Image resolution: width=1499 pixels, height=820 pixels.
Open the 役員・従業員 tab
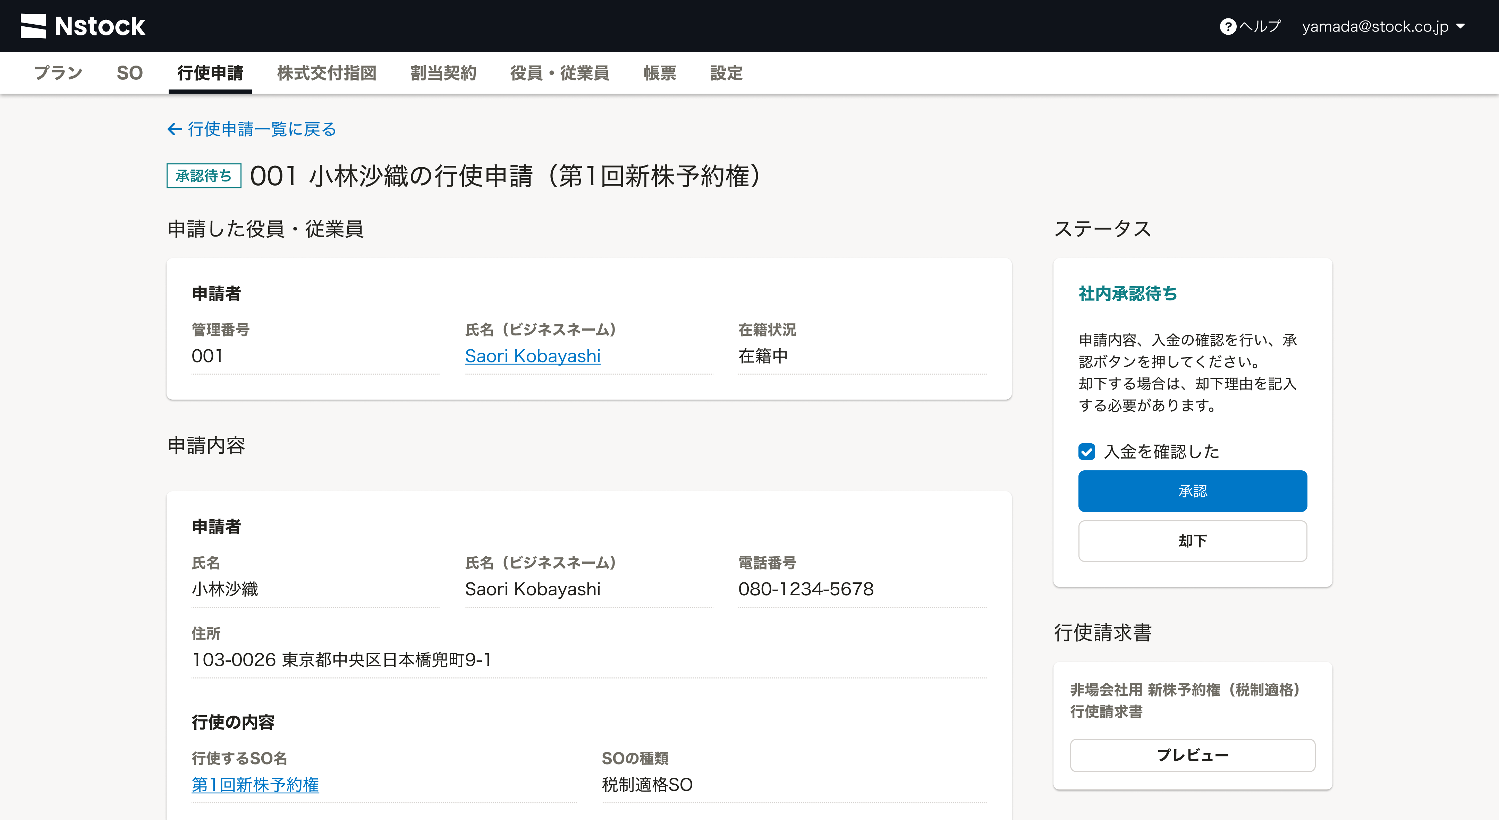point(559,73)
